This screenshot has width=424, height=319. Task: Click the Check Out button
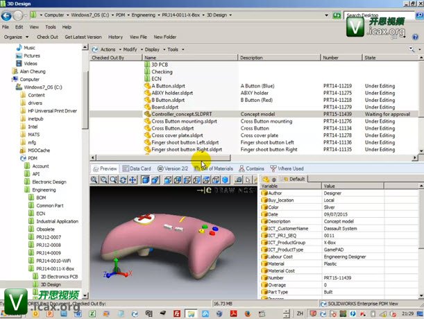[47, 36]
